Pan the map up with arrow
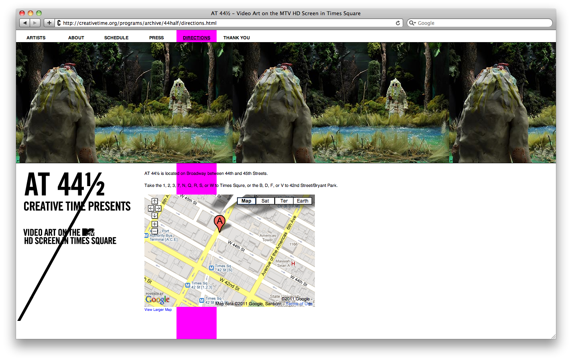The image size is (572, 361). (154, 201)
